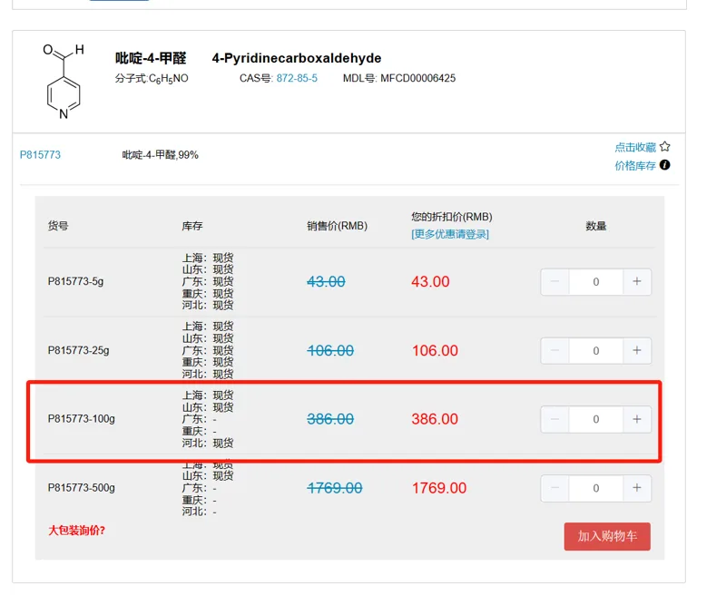Screen dimensions: 726x605
Task: Select item code P815773-100g
Action: (x=82, y=419)
